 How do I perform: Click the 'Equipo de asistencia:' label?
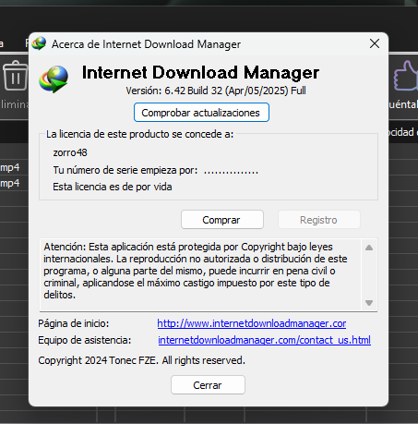click(85, 340)
